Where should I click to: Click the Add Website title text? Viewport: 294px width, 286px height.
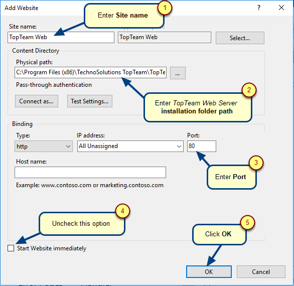coord(22,8)
